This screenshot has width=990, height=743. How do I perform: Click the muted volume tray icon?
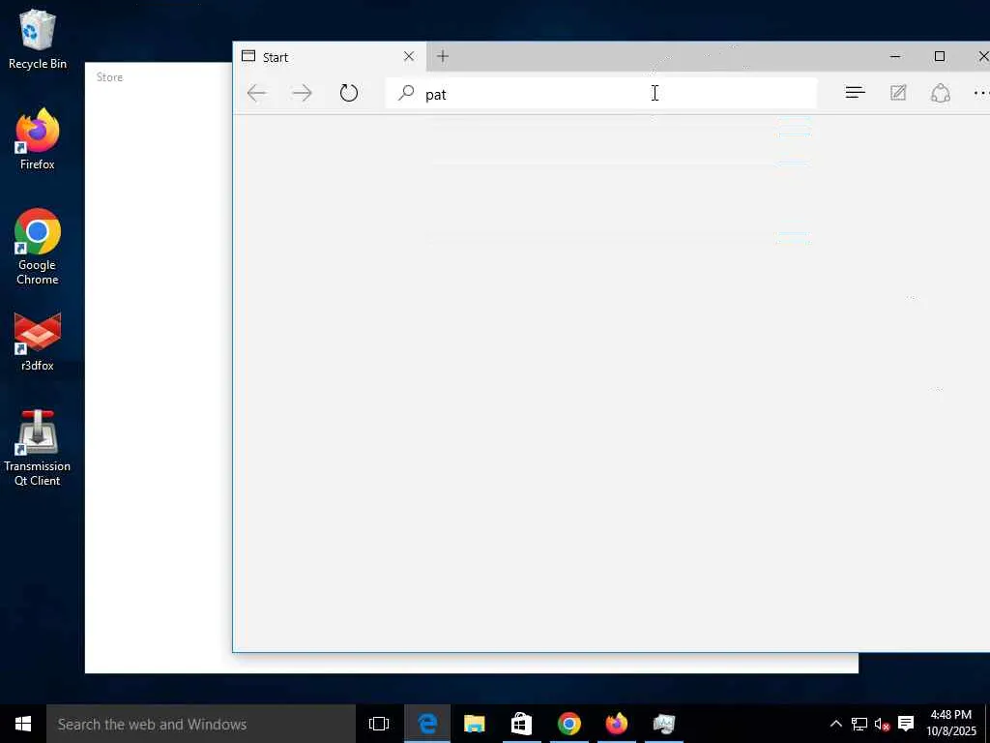(x=882, y=724)
